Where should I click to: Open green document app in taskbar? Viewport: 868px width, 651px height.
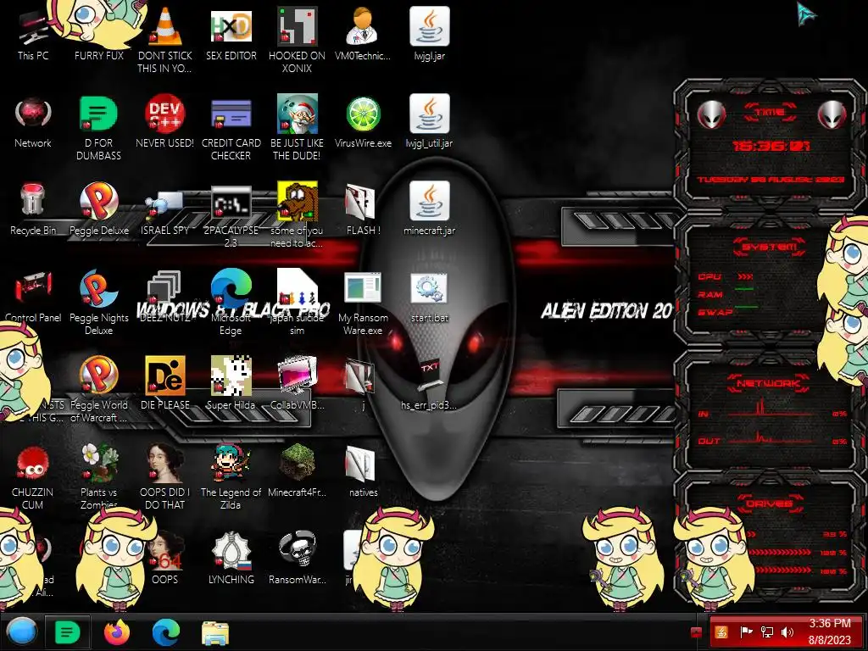click(68, 632)
